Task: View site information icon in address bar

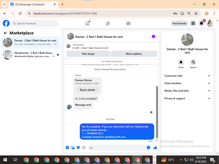Action: (x=29, y=14)
